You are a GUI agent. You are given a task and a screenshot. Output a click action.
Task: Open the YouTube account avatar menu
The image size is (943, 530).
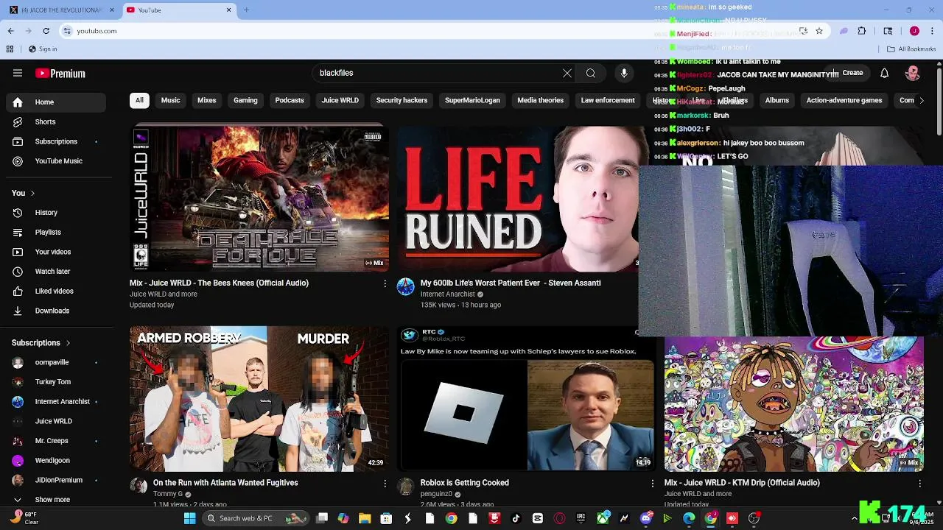coord(913,73)
